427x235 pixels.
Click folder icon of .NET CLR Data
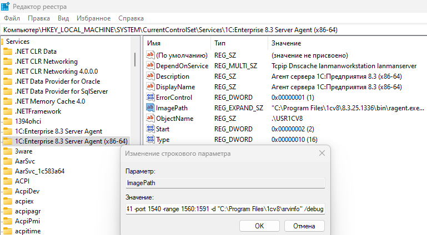(x=7, y=52)
